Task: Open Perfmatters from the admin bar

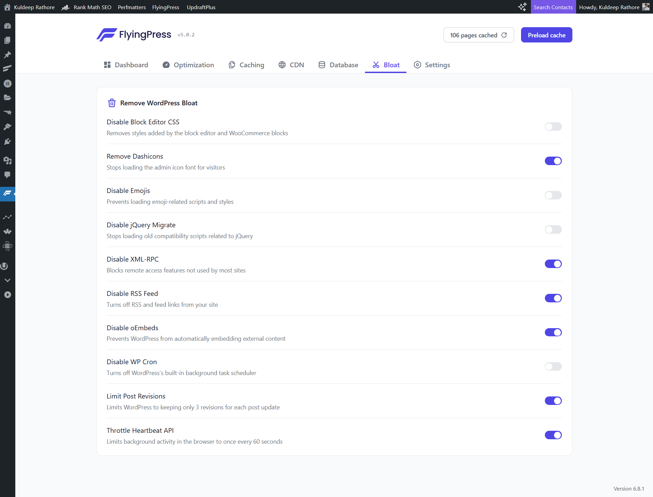Action: click(132, 7)
